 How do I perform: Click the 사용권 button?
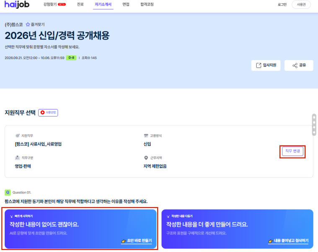point(301,5)
